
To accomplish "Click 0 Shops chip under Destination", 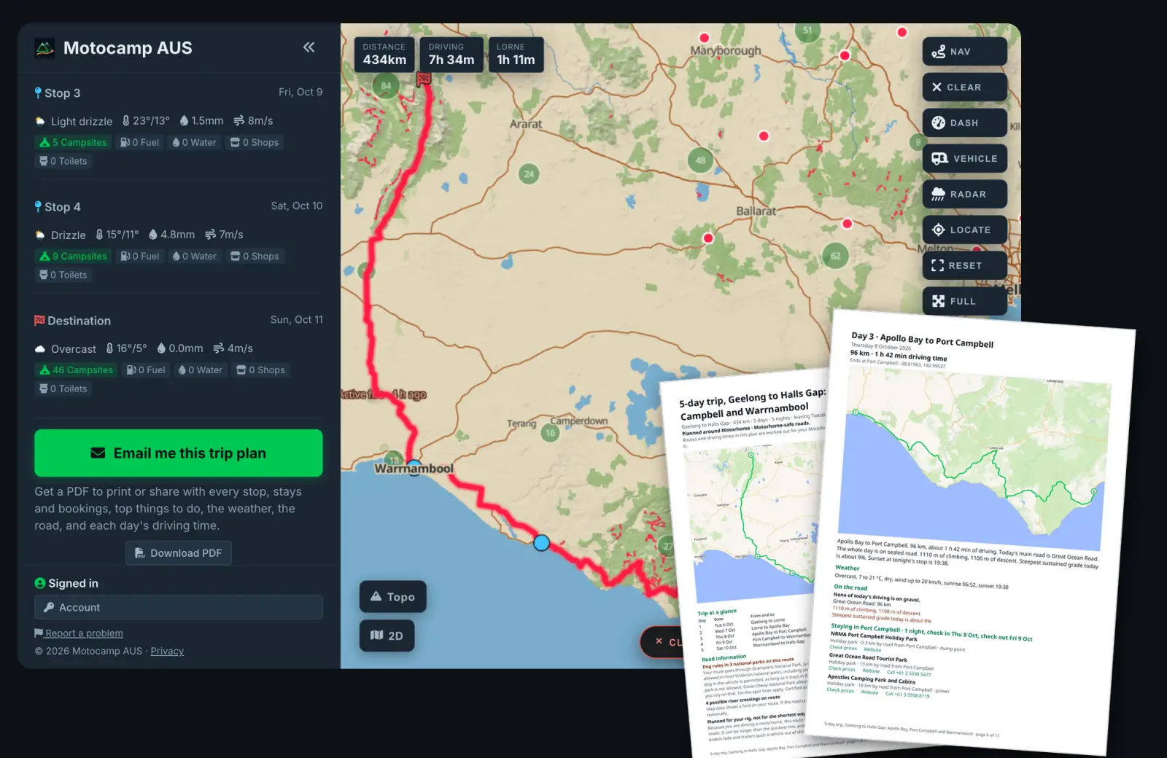I will point(261,370).
